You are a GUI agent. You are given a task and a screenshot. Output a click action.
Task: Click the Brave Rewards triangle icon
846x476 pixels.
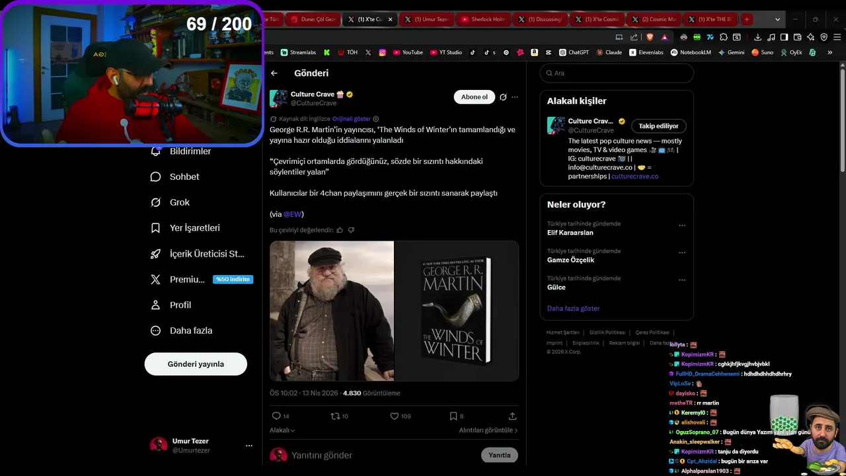coord(664,37)
